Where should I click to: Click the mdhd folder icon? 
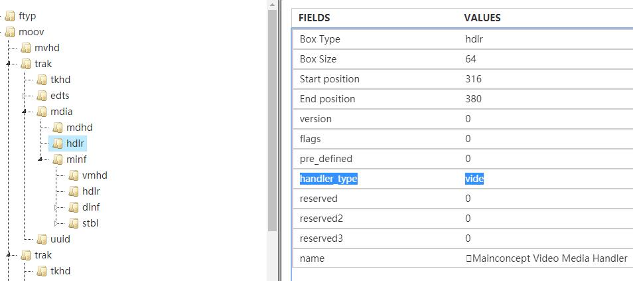58,128
